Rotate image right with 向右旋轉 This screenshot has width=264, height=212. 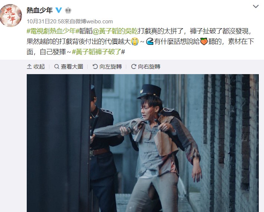pos(146,67)
